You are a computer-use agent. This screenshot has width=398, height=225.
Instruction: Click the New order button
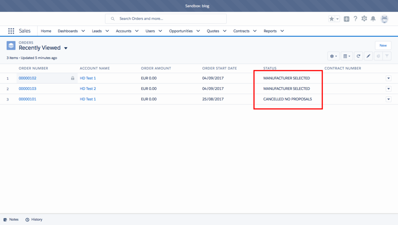point(383,45)
